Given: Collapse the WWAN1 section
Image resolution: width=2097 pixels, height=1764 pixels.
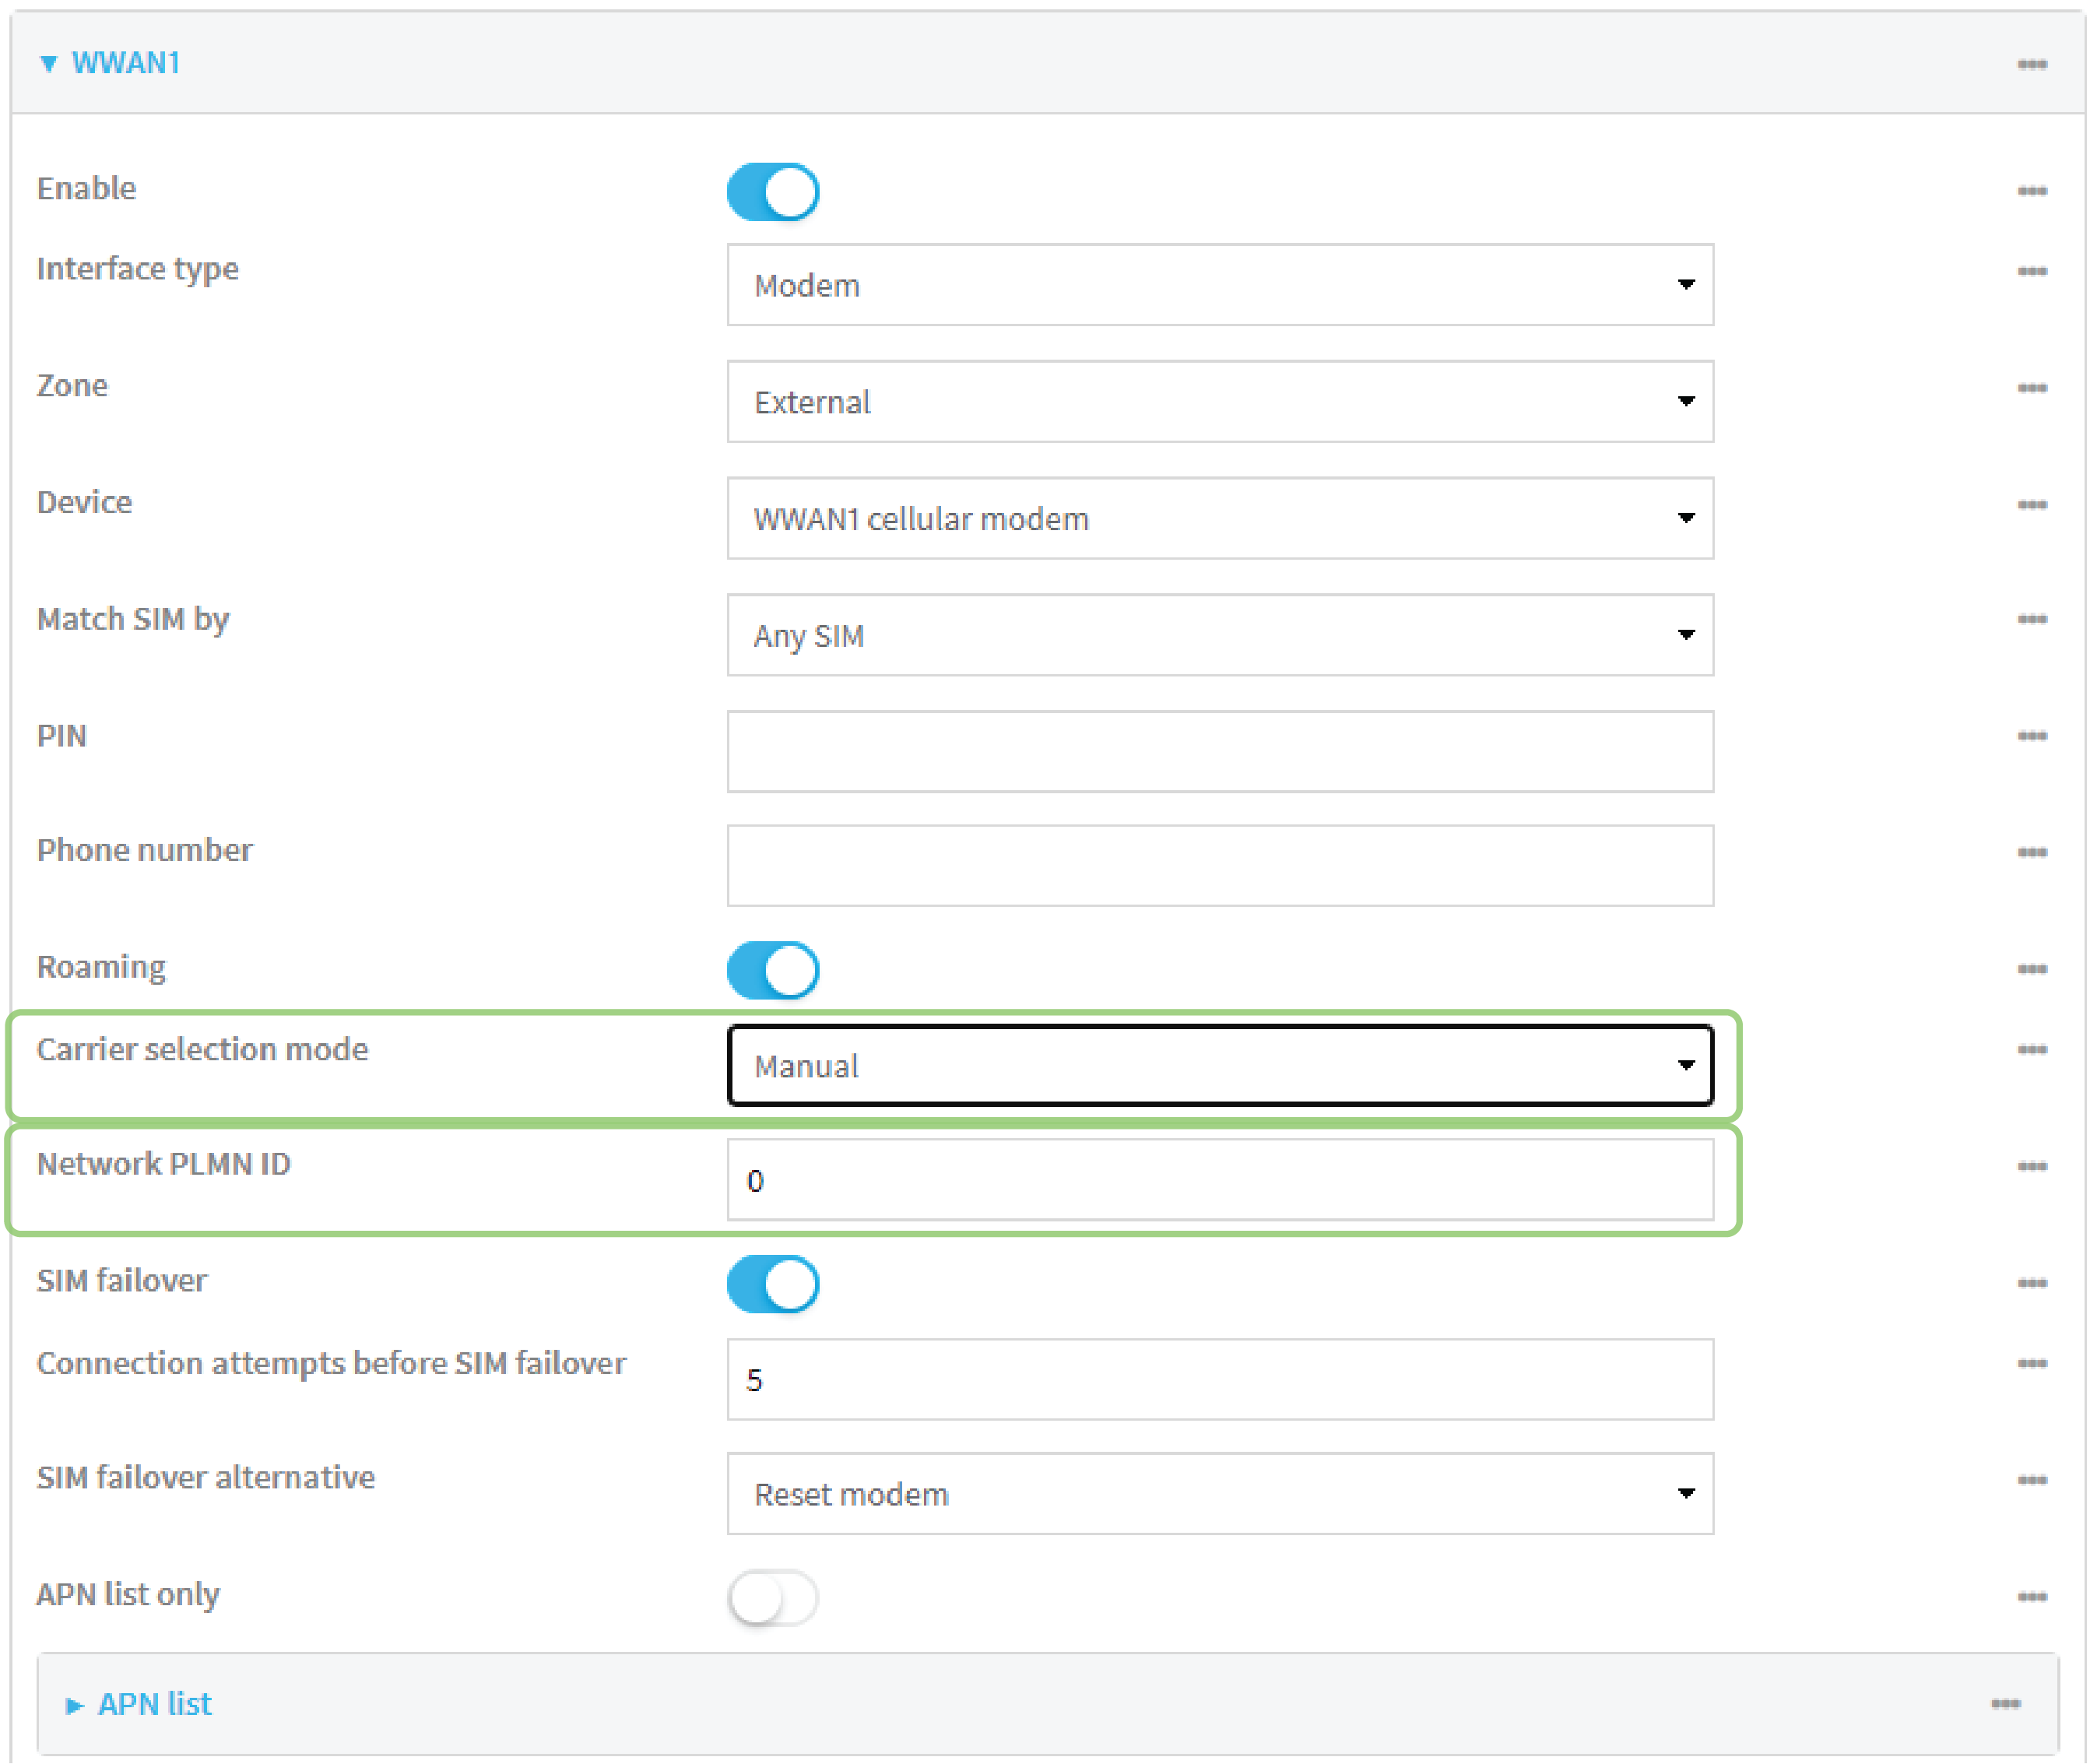Looking at the screenshot, I should (x=124, y=63).
